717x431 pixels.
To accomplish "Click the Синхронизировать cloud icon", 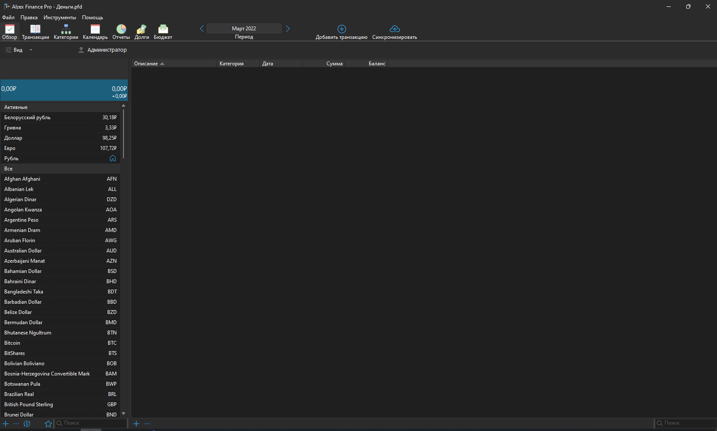I will [395, 29].
